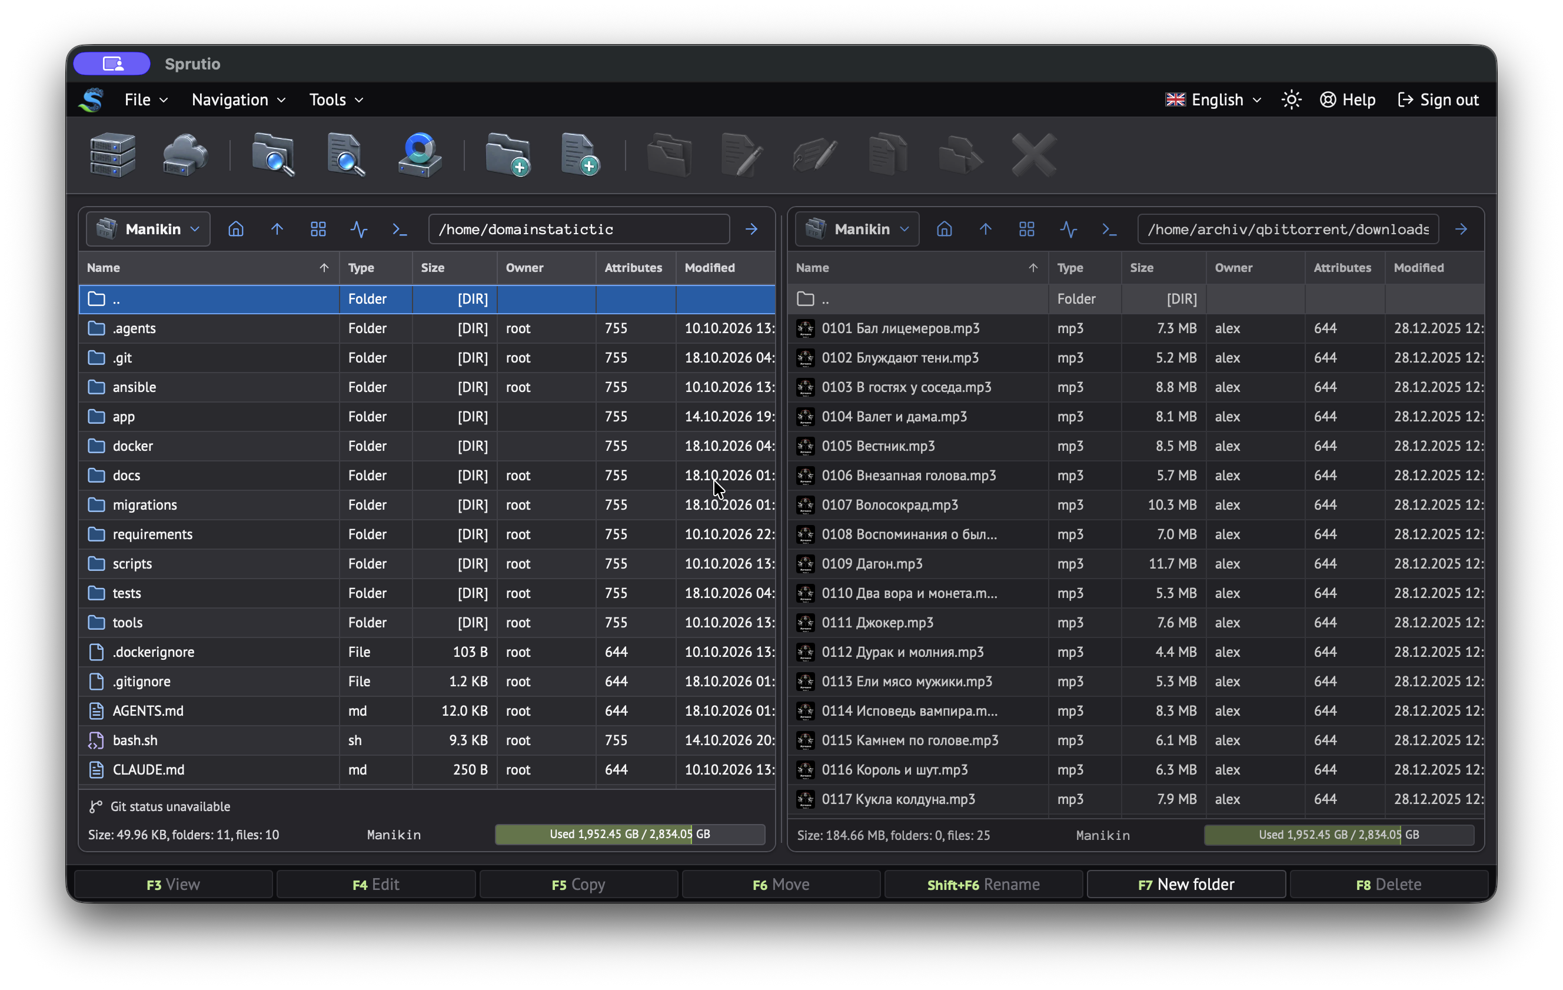
Task: Sort left panel by Size column
Action: click(454, 267)
